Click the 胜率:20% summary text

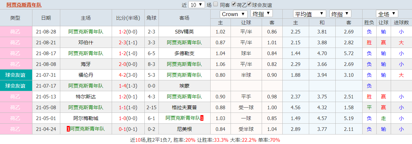184,140
